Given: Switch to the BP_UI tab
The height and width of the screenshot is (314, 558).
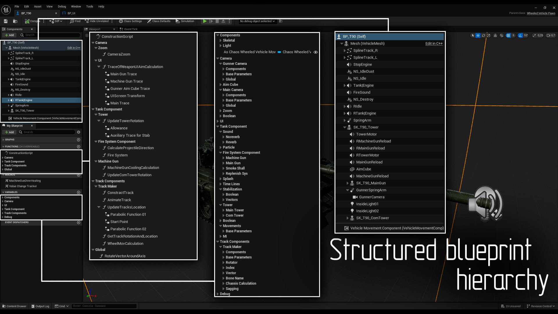Looking at the screenshot, I should click(71, 13).
